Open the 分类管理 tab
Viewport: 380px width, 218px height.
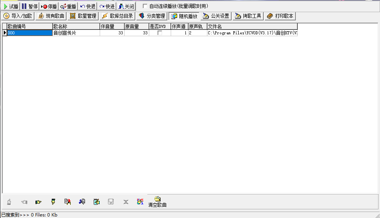click(152, 16)
